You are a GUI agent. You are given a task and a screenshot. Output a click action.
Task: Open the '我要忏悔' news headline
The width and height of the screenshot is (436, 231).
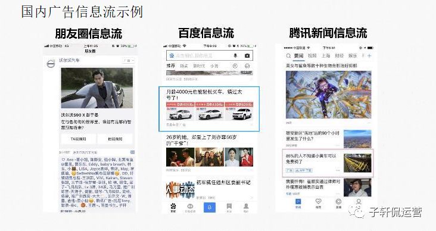[313, 185]
